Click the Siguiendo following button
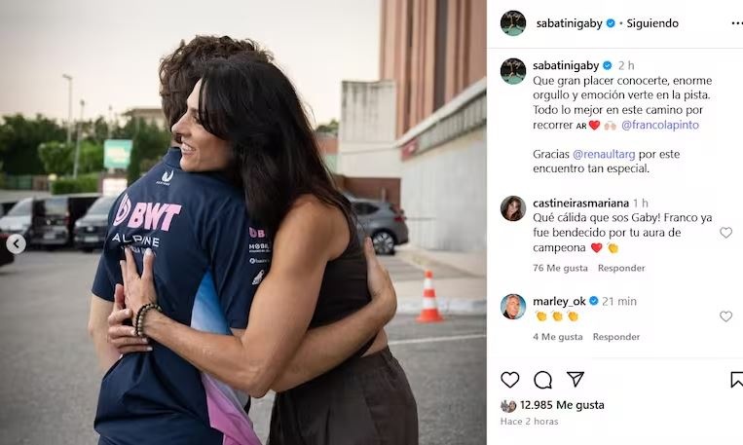Screen dimensions: 743x445 click(x=652, y=23)
